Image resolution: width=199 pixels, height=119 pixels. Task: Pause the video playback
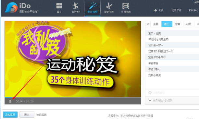[x=10, y=102]
